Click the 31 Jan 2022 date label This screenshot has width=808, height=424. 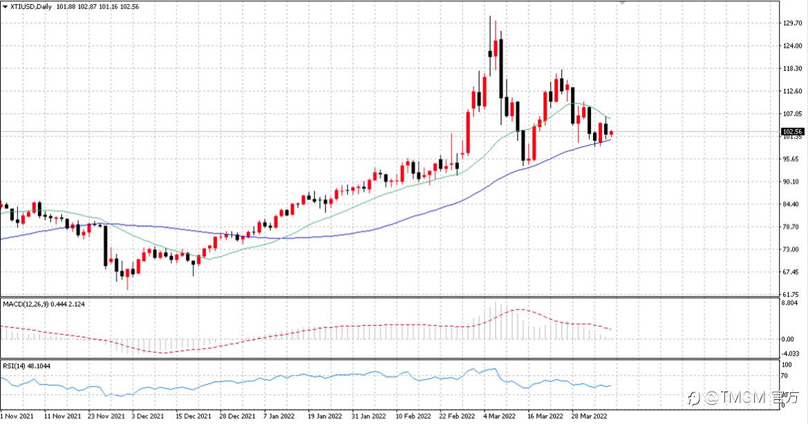coord(368,416)
